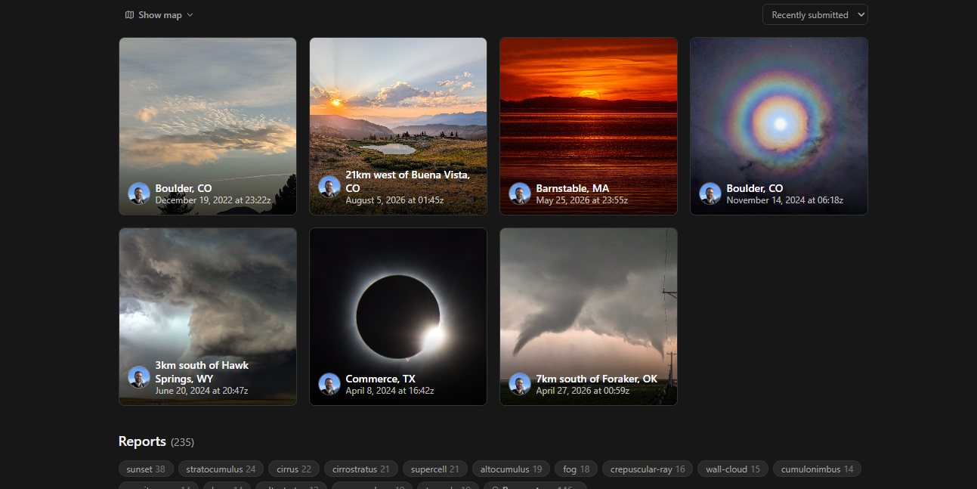Filter reports by cumulonimbus tag

817,469
